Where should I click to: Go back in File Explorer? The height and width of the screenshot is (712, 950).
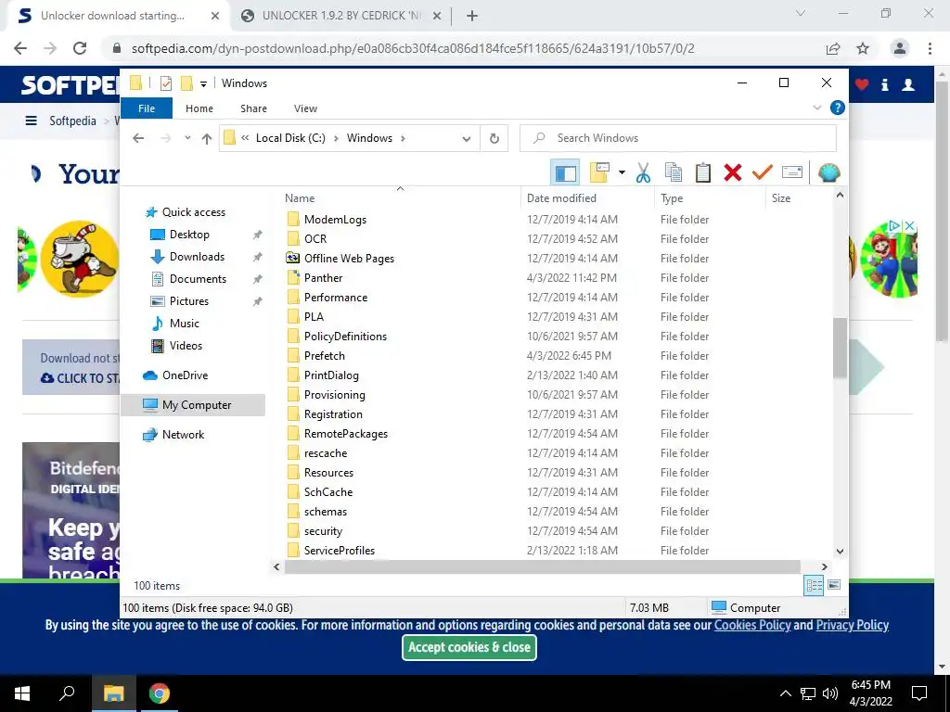click(138, 138)
